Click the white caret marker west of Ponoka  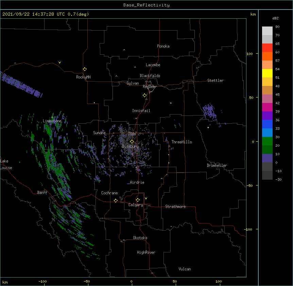click(124, 50)
